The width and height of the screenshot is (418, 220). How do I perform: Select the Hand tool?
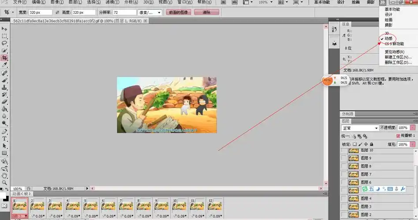(x=4, y=175)
